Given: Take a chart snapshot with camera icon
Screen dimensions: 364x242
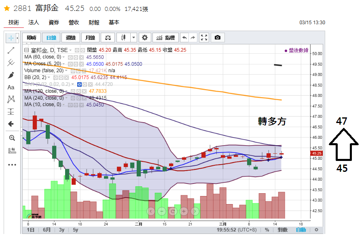Looking at the screenshot, I should [218, 38].
